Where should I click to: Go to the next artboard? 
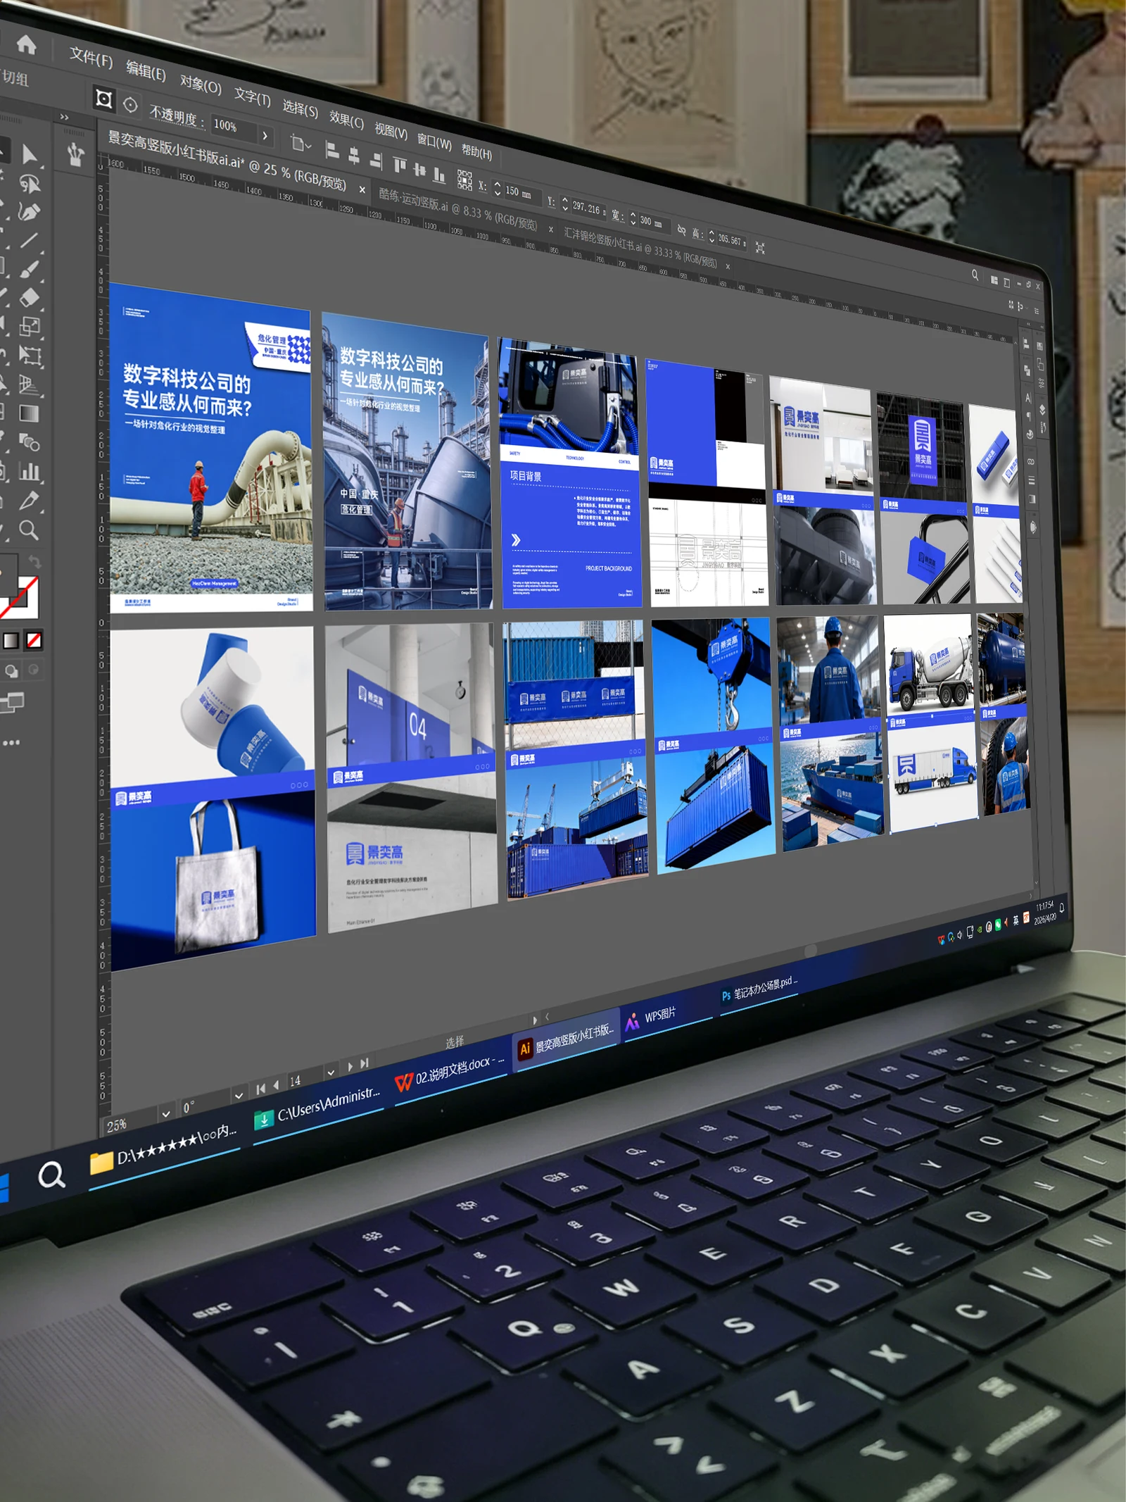350,1067
